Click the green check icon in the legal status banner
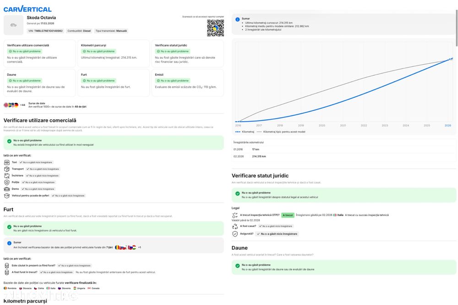 point(237,193)
